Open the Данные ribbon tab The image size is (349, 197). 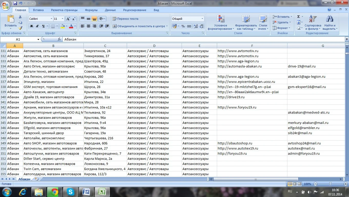[110, 10]
